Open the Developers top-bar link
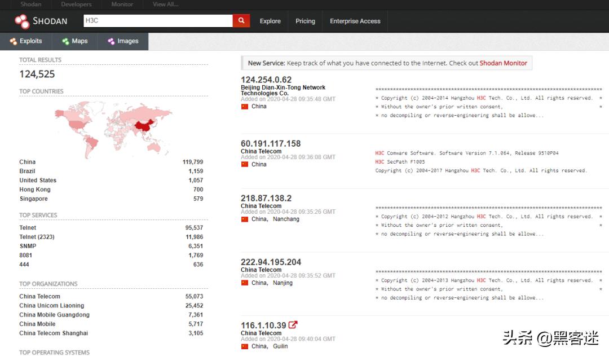609x356 pixels. (76, 4)
